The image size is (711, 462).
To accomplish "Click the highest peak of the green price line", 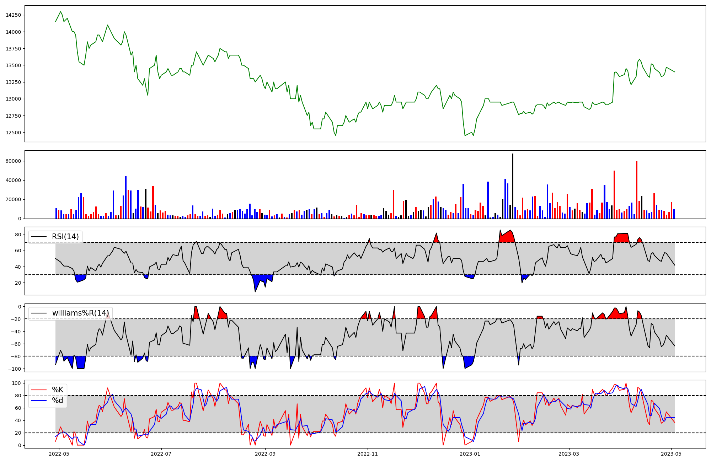I will [60, 12].
